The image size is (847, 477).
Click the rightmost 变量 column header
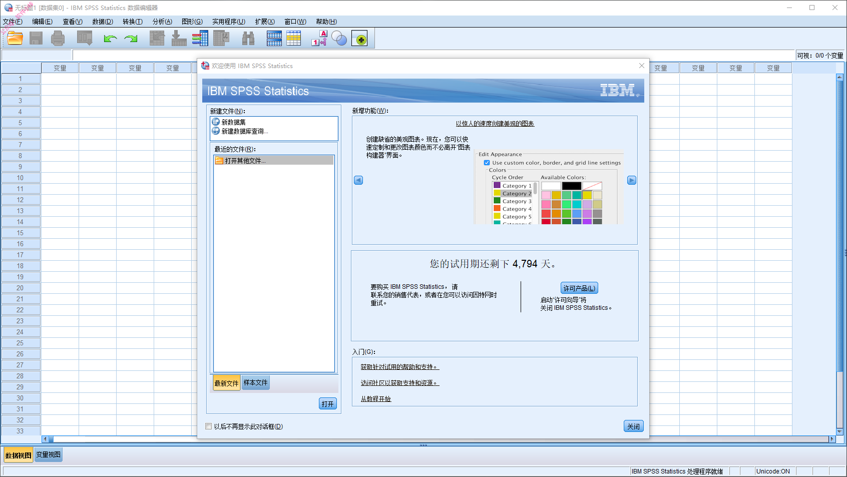(773, 68)
